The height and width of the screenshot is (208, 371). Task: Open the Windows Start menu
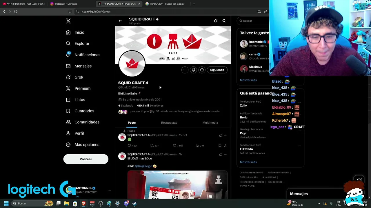pos(6,203)
